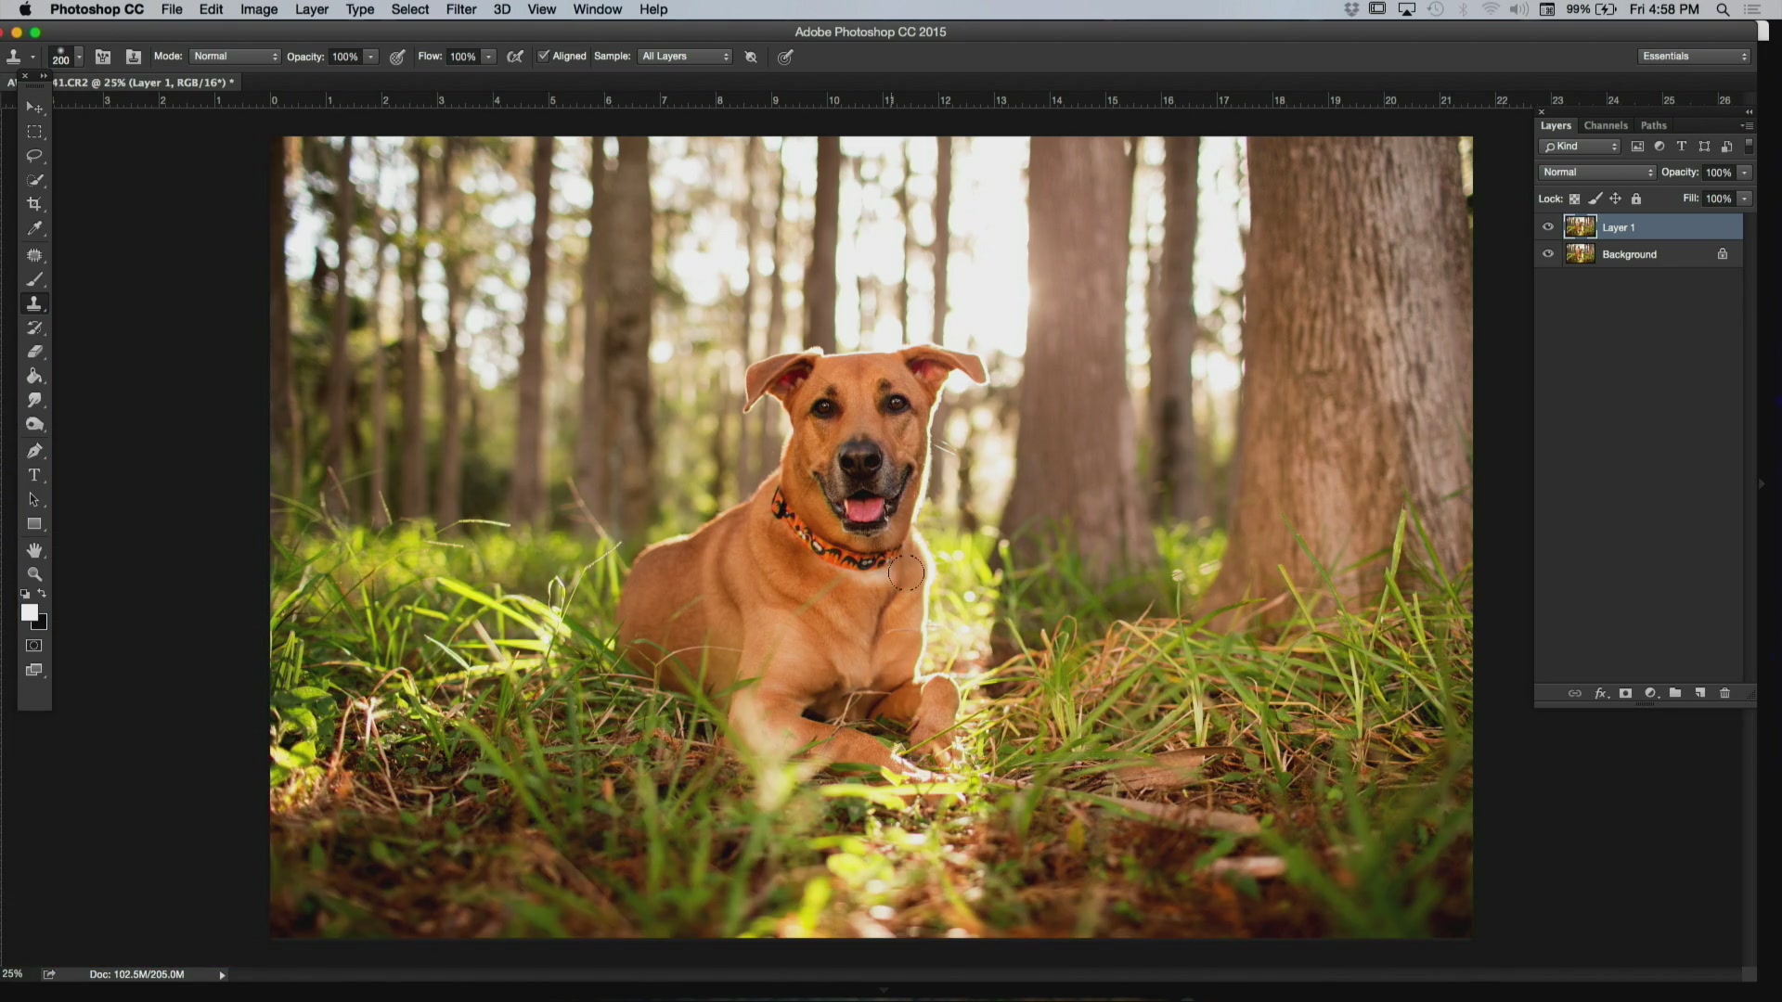Select the Lasso tool

pos(34,156)
